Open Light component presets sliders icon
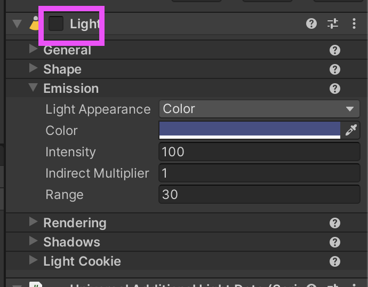This screenshot has width=368, height=287. tap(333, 23)
